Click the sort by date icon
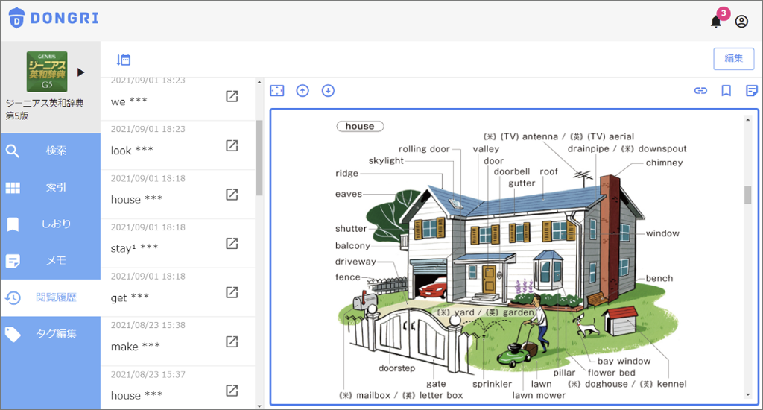This screenshot has width=763, height=410. (124, 60)
